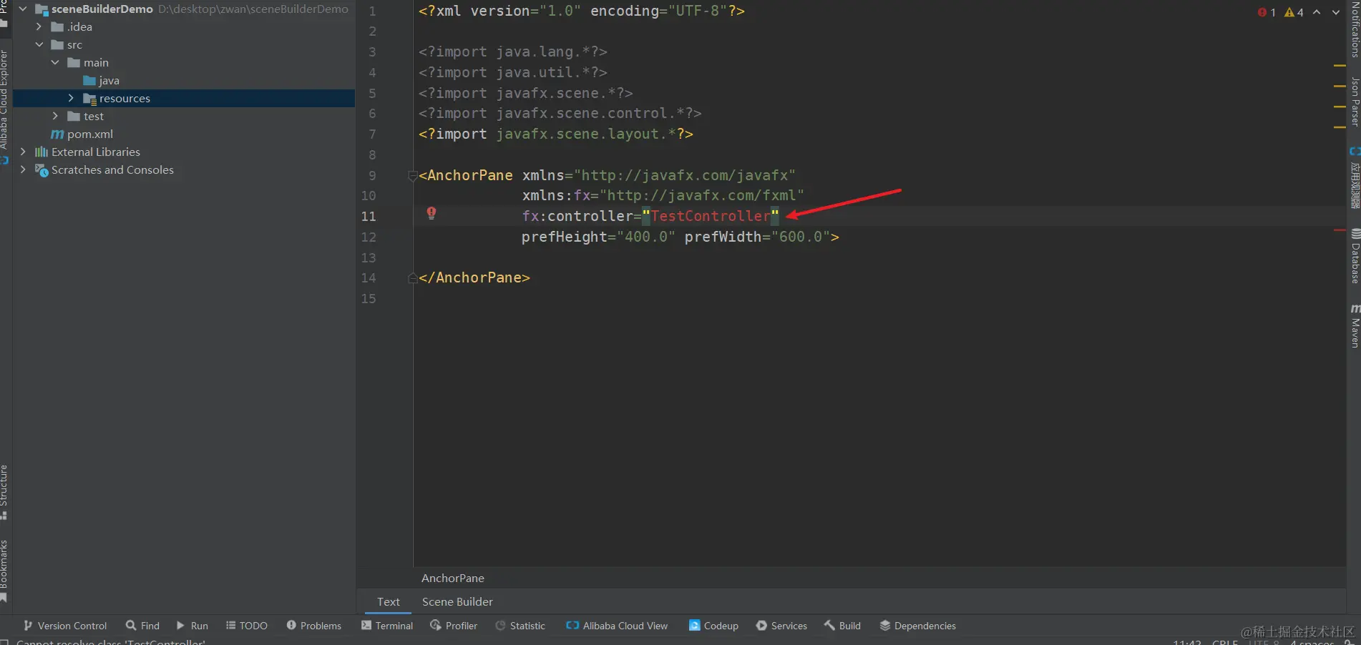The image size is (1361, 645).
Task: Select pom.xml in the project tree
Action: pyautogui.click(x=89, y=134)
